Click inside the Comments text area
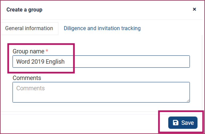 [x=101, y=92]
